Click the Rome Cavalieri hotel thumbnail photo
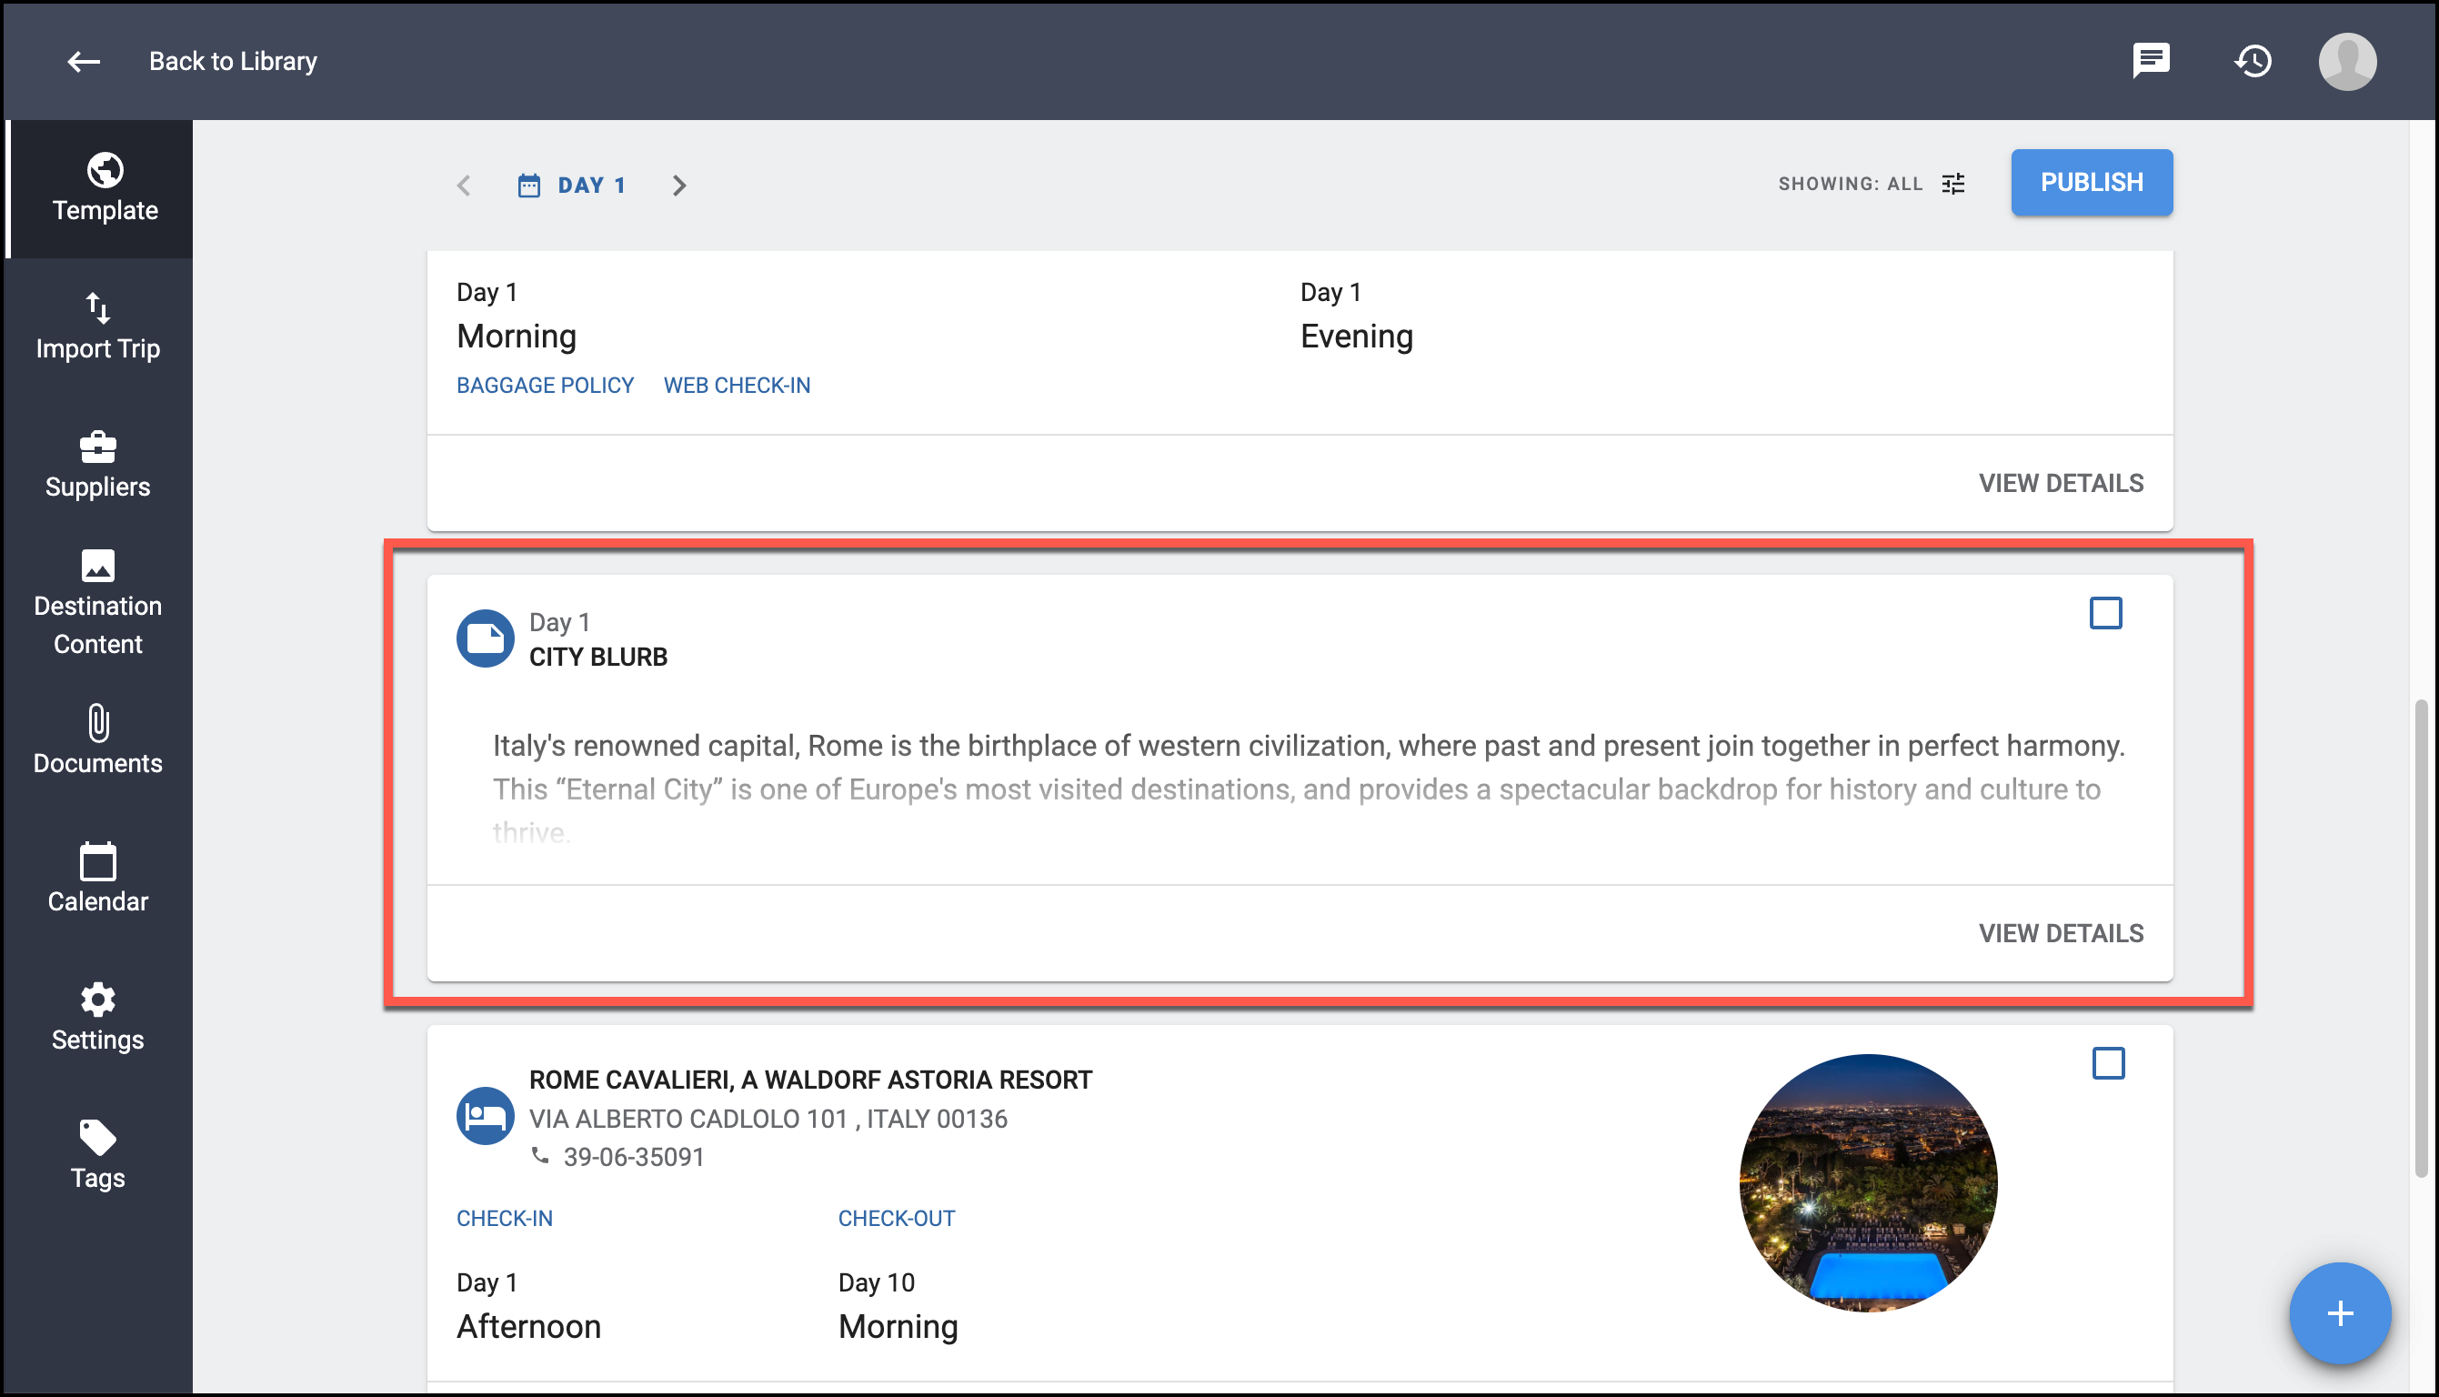The height and width of the screenshot is (1397, 2439). click(x=1867, y=1183)
